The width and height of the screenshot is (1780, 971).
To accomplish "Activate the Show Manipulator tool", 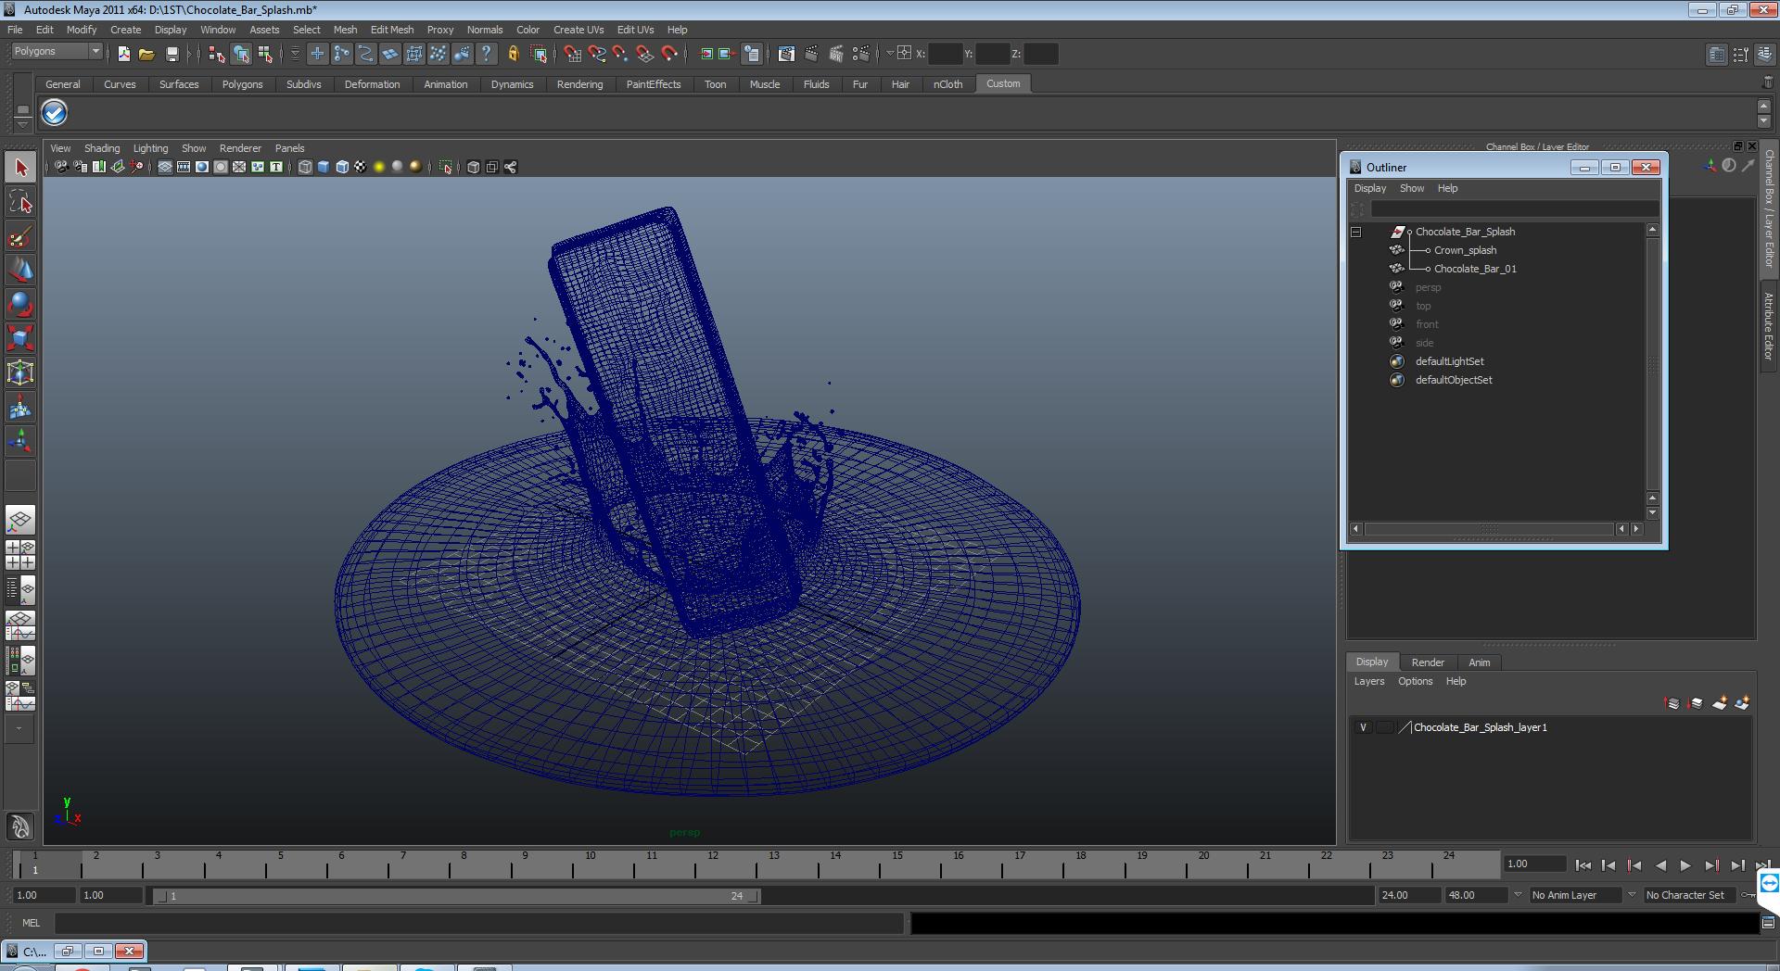I will [20, 441].
